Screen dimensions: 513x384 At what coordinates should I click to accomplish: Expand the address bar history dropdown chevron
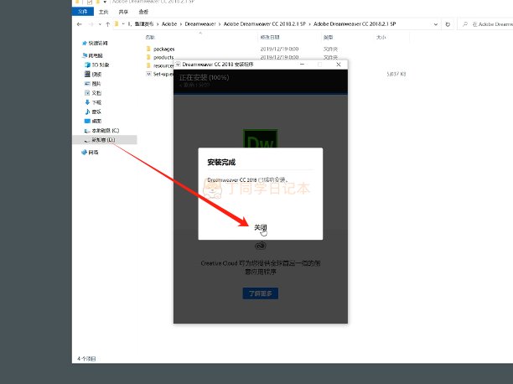[x=435, y=24]
